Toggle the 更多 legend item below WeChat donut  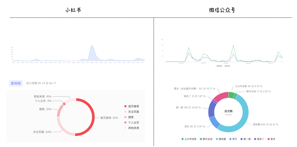(271, 139)
